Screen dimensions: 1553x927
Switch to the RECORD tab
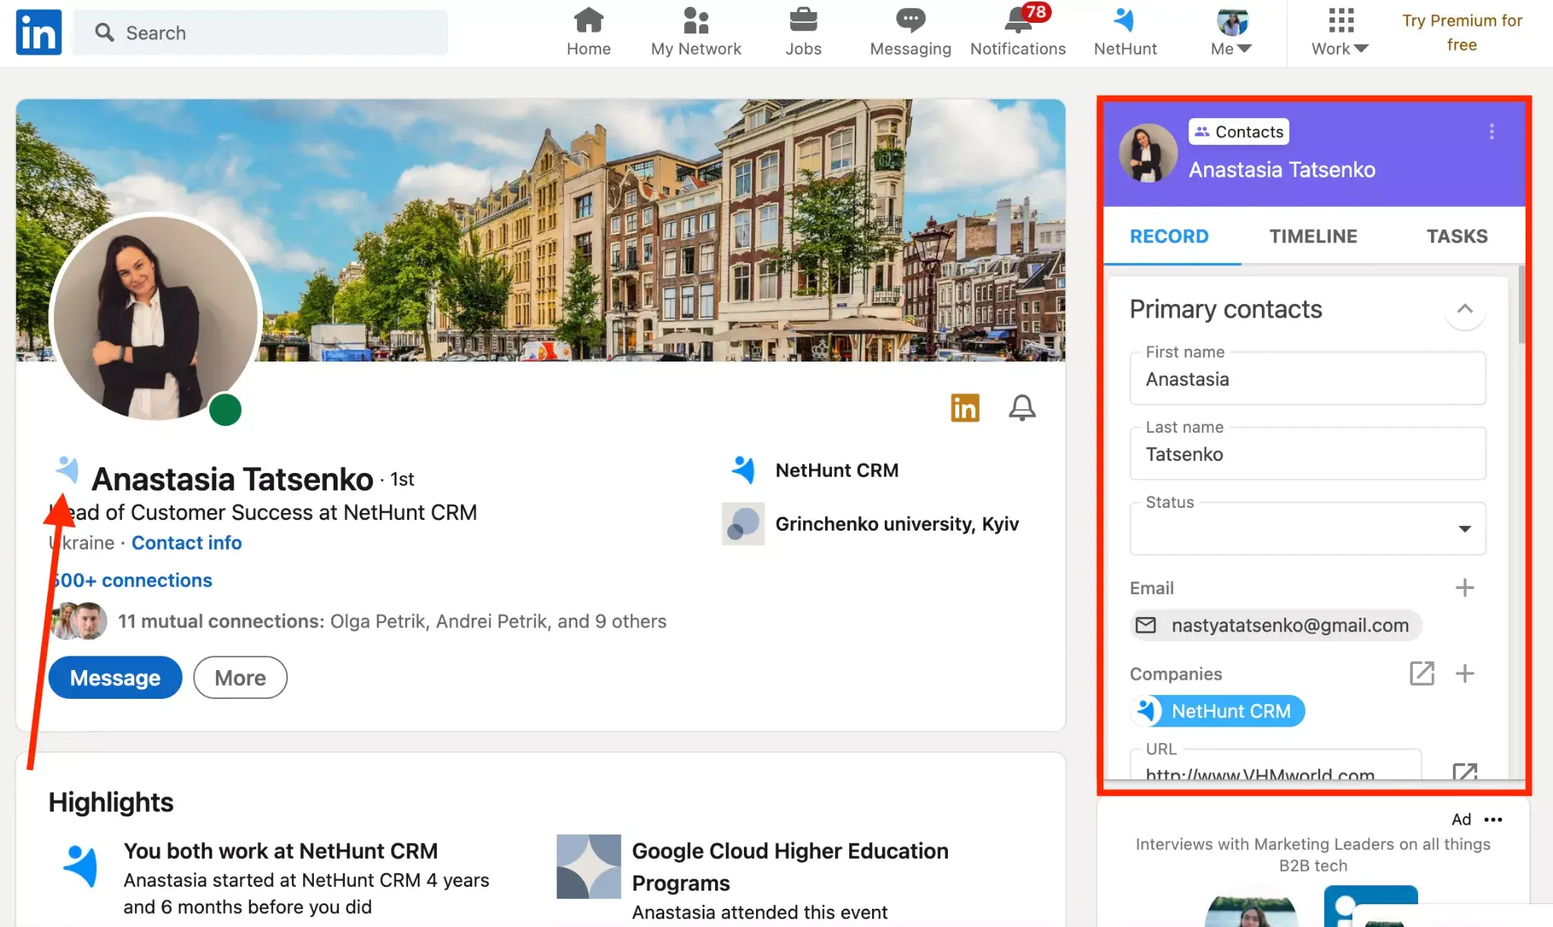coord(1169,236)
